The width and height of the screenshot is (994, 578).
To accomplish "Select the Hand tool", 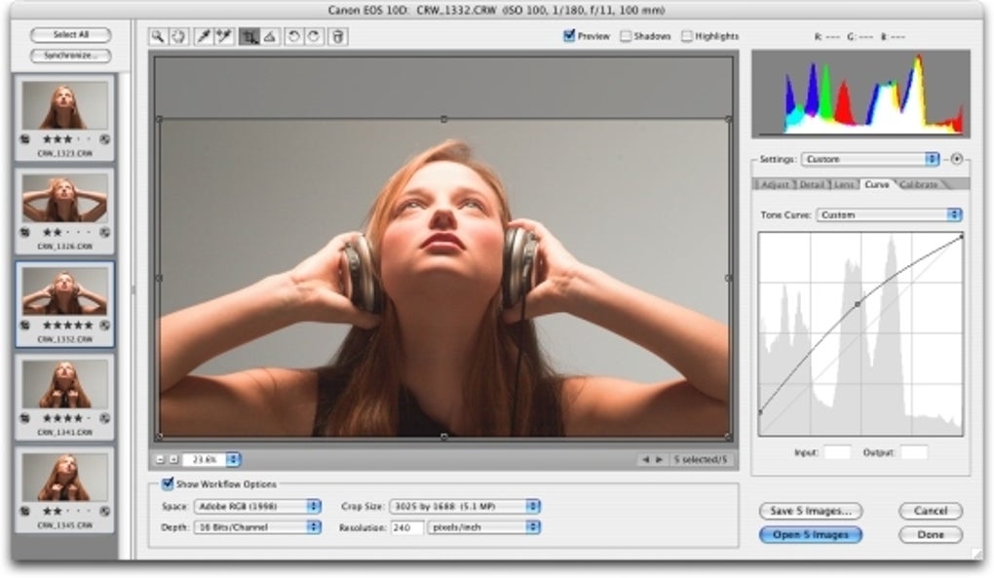I will (177, 36).
